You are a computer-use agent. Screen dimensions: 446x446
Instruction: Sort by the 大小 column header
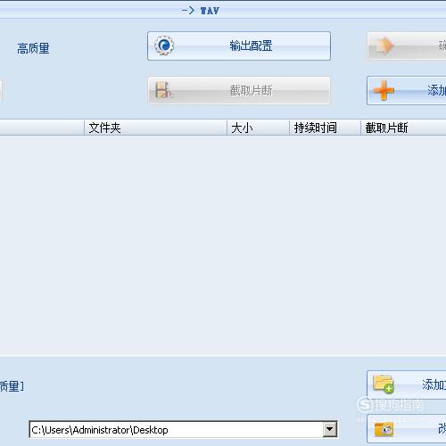(258, 128)
